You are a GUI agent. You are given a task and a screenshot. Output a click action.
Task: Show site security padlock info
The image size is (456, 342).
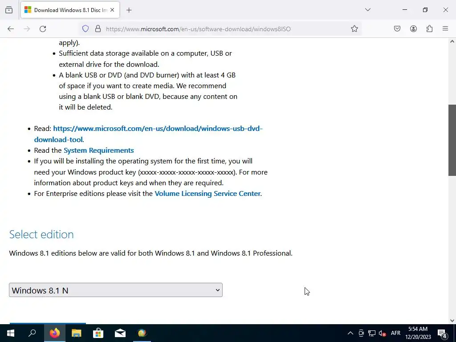pyautogui.click(x=98, y=29)
